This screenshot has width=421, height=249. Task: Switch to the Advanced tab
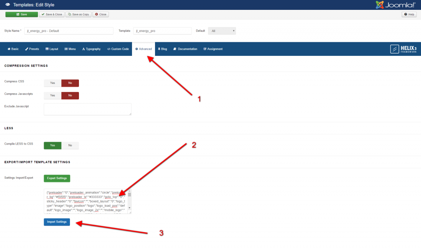coord(143,48)
